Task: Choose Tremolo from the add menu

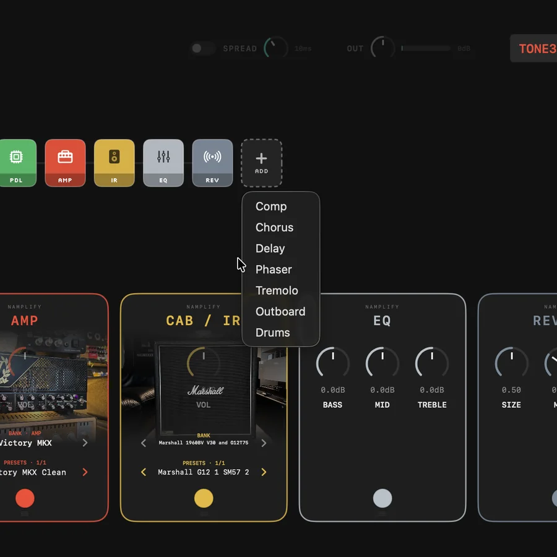Action: [x=277, y=290]
